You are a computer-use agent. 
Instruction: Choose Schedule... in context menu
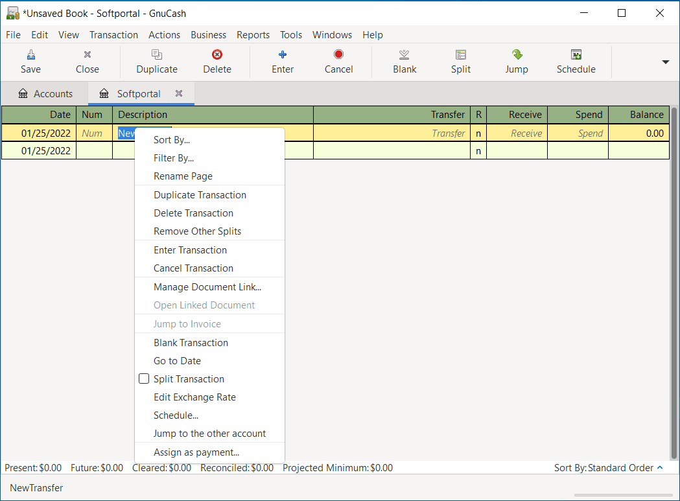(x=209, y=415)
